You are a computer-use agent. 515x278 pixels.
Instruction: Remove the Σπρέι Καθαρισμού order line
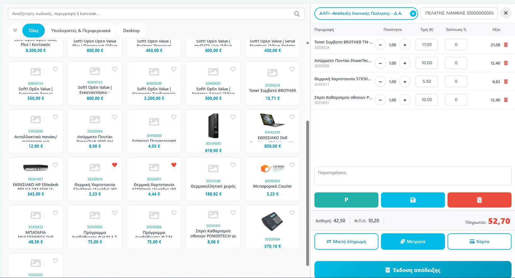(506, 100)
